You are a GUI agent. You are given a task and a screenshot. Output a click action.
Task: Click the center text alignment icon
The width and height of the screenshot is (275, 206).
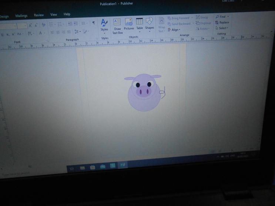pos(58,32)
